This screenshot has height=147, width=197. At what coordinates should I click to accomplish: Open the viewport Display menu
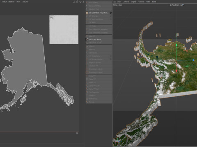pos(134,2)
